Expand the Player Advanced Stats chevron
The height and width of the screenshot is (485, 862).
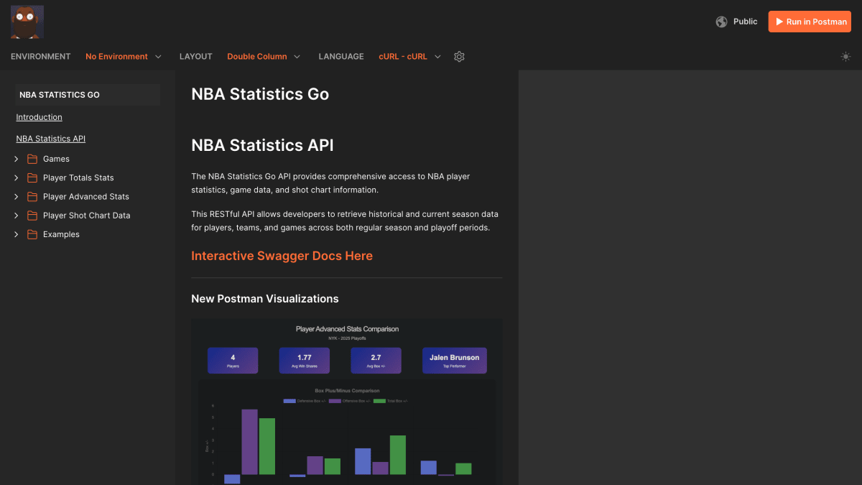coord(17,196)
